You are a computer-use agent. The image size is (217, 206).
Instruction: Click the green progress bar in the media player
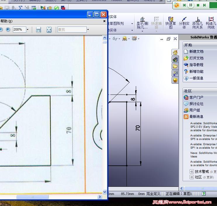pos(213,5)
